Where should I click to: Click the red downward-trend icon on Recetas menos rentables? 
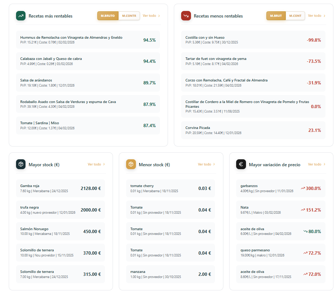(x=187, y=16)
